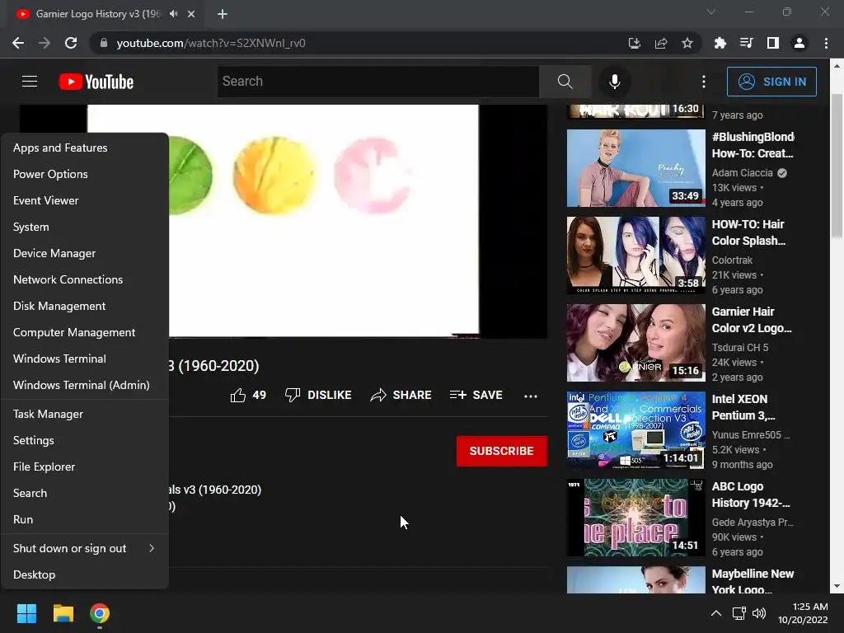Screen dimensions: 844x633
Task: Open Network Connections
Action: [85, 279]
